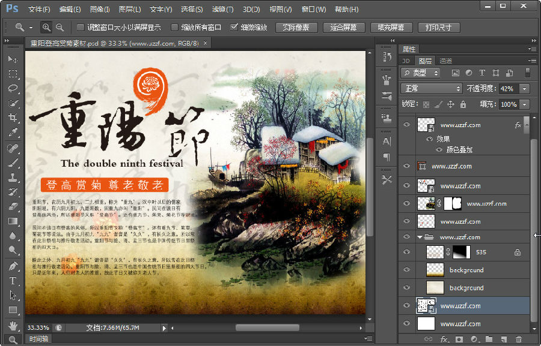Select the Crop tool in toolbox
The height and width of the screenshot is (346, 541).
point(13,118)
